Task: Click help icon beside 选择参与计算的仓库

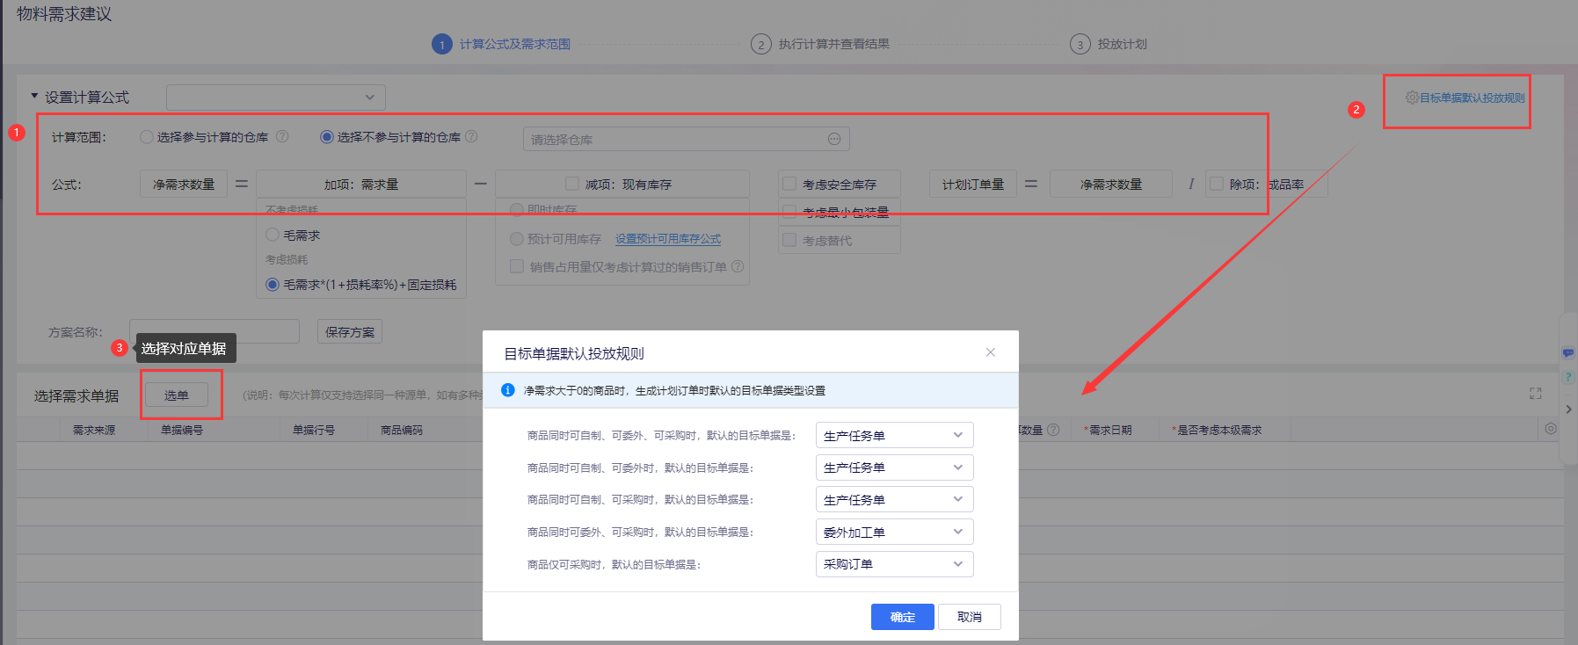Action: click(282, 136)
